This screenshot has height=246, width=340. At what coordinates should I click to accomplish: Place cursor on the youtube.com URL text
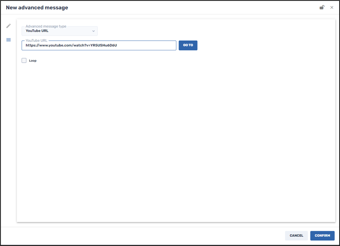[x=71, y=45]
